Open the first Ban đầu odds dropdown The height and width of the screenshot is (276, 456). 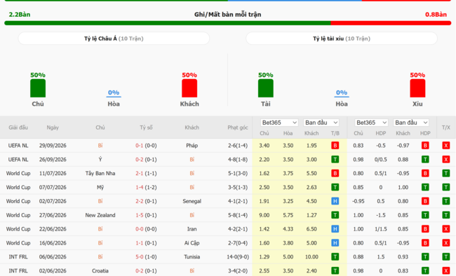pos(321,123)
